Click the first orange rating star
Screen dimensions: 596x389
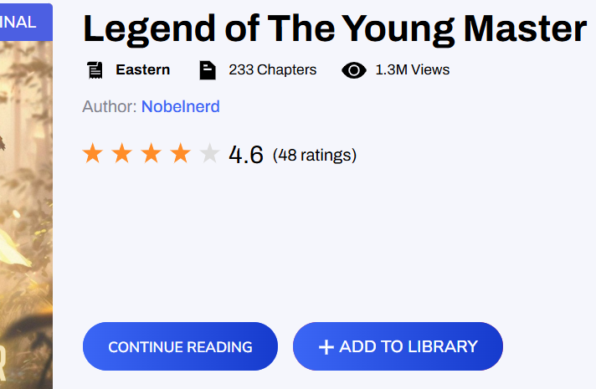pyautogui.click(x=93, y=153)
